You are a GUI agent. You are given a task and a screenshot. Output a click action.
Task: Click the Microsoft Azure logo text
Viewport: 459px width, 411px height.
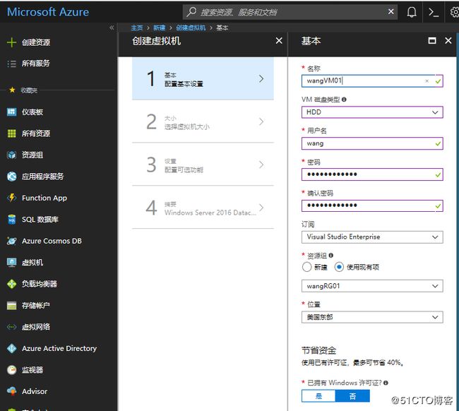point(48,12)
